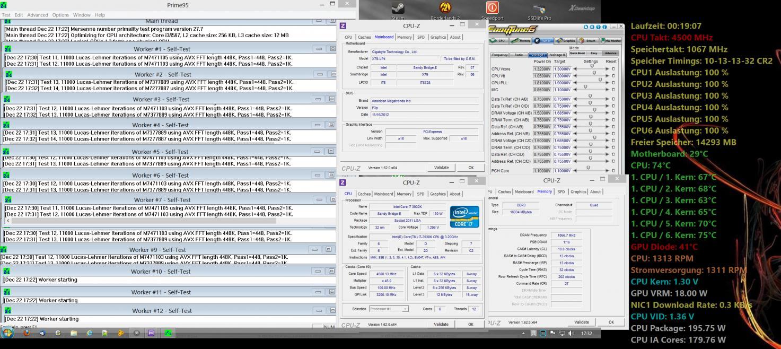Click the CPU PLL voltage slider thumb
This screenshot has width=781, height=349.
(x=601, y=80)
